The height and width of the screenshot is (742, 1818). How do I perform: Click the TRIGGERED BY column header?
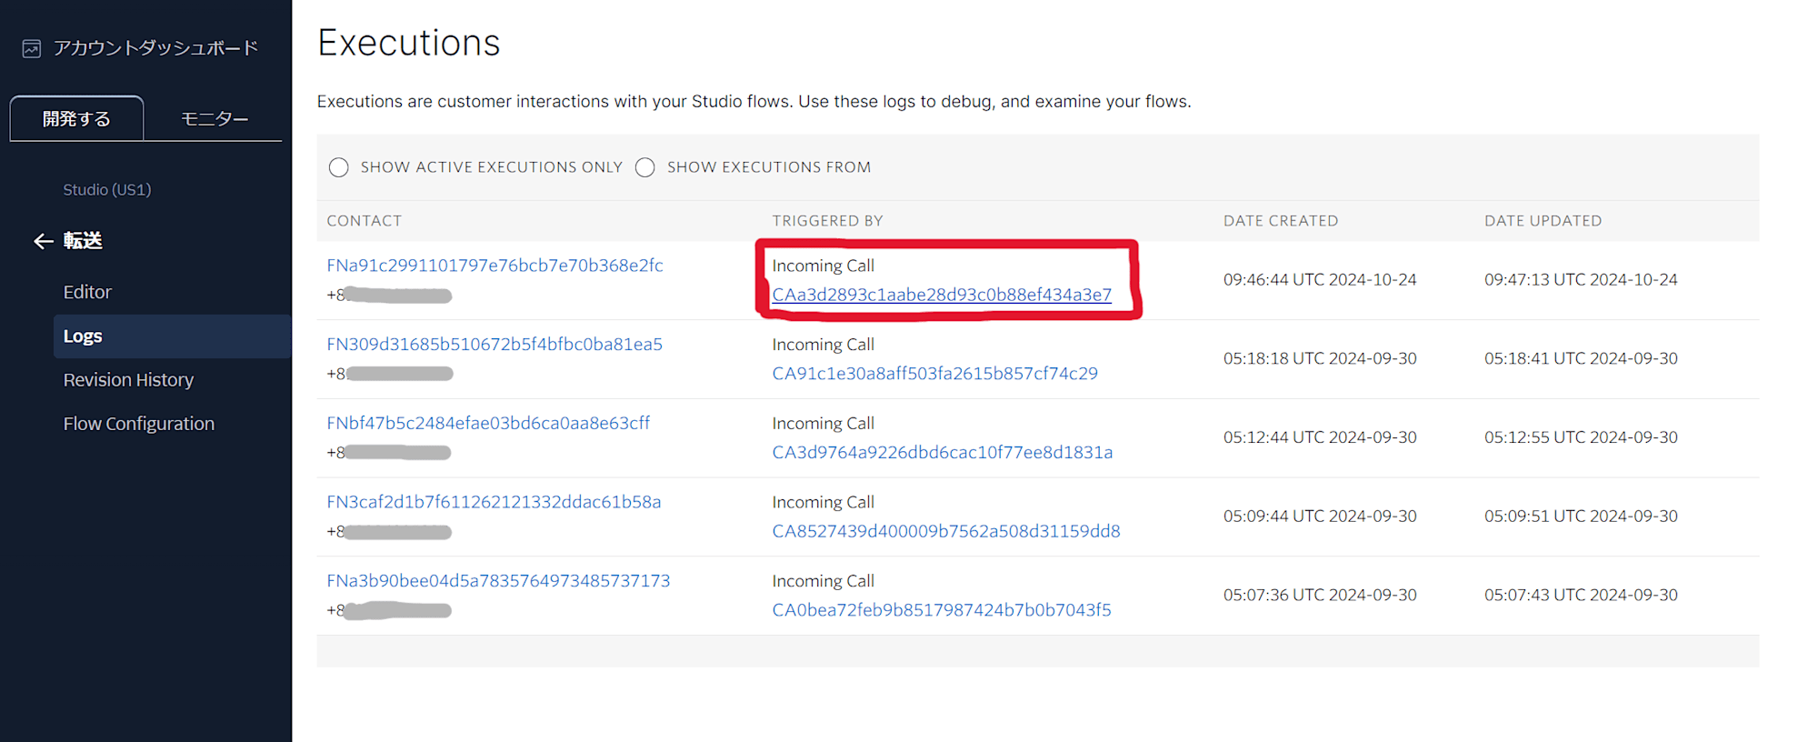[827, 221]
